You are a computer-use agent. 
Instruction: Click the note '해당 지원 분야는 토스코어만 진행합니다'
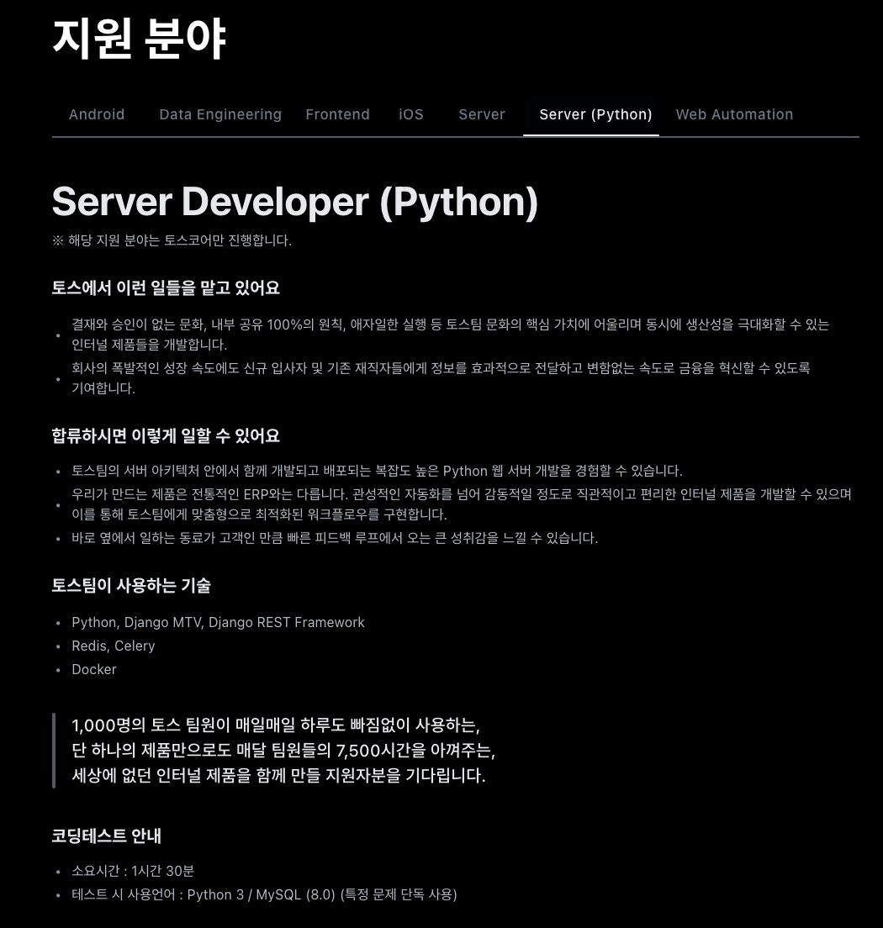(x=172, y=240)
